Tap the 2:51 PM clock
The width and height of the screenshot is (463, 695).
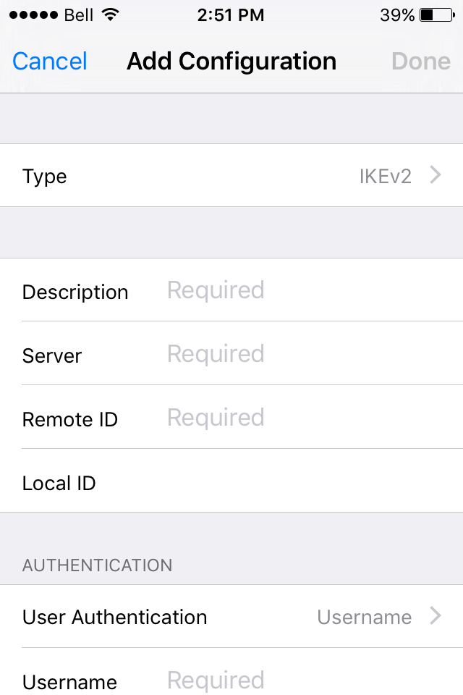[x=230, y=15]
